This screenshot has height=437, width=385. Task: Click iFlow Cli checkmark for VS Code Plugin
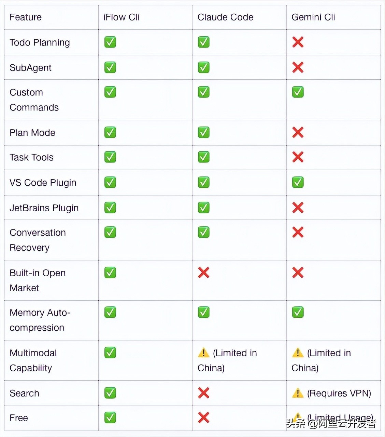(x=110, y=182)
